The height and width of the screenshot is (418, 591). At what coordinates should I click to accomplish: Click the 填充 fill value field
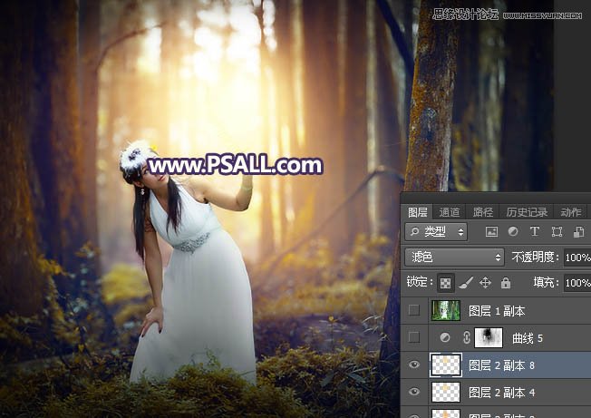577,282
